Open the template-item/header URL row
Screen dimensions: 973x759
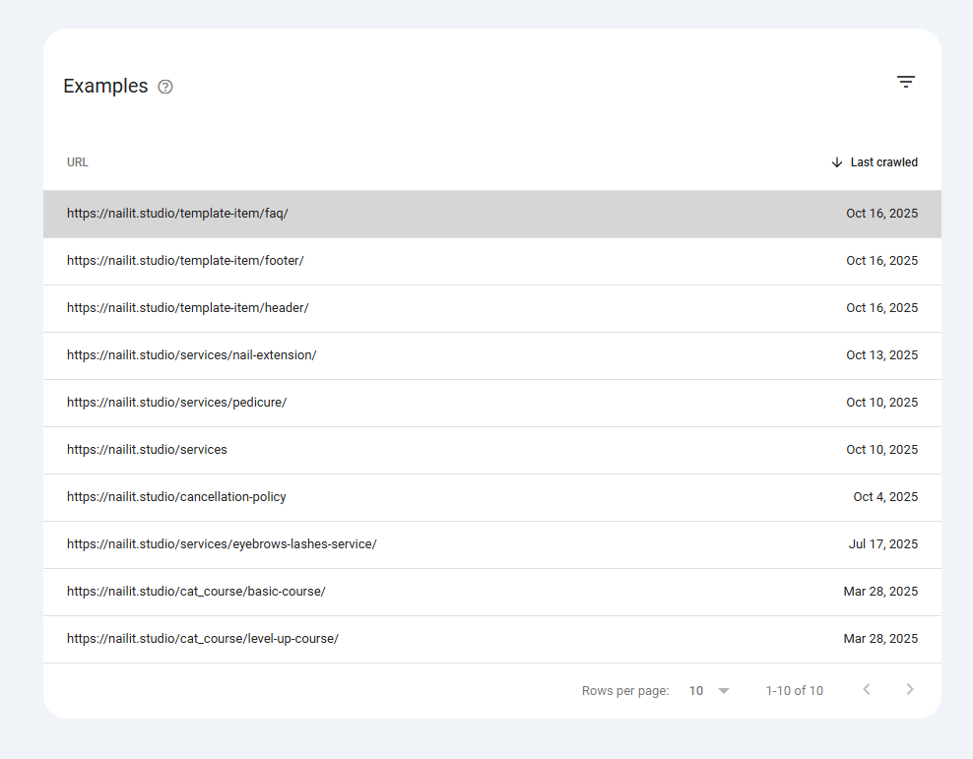point(187,308)
